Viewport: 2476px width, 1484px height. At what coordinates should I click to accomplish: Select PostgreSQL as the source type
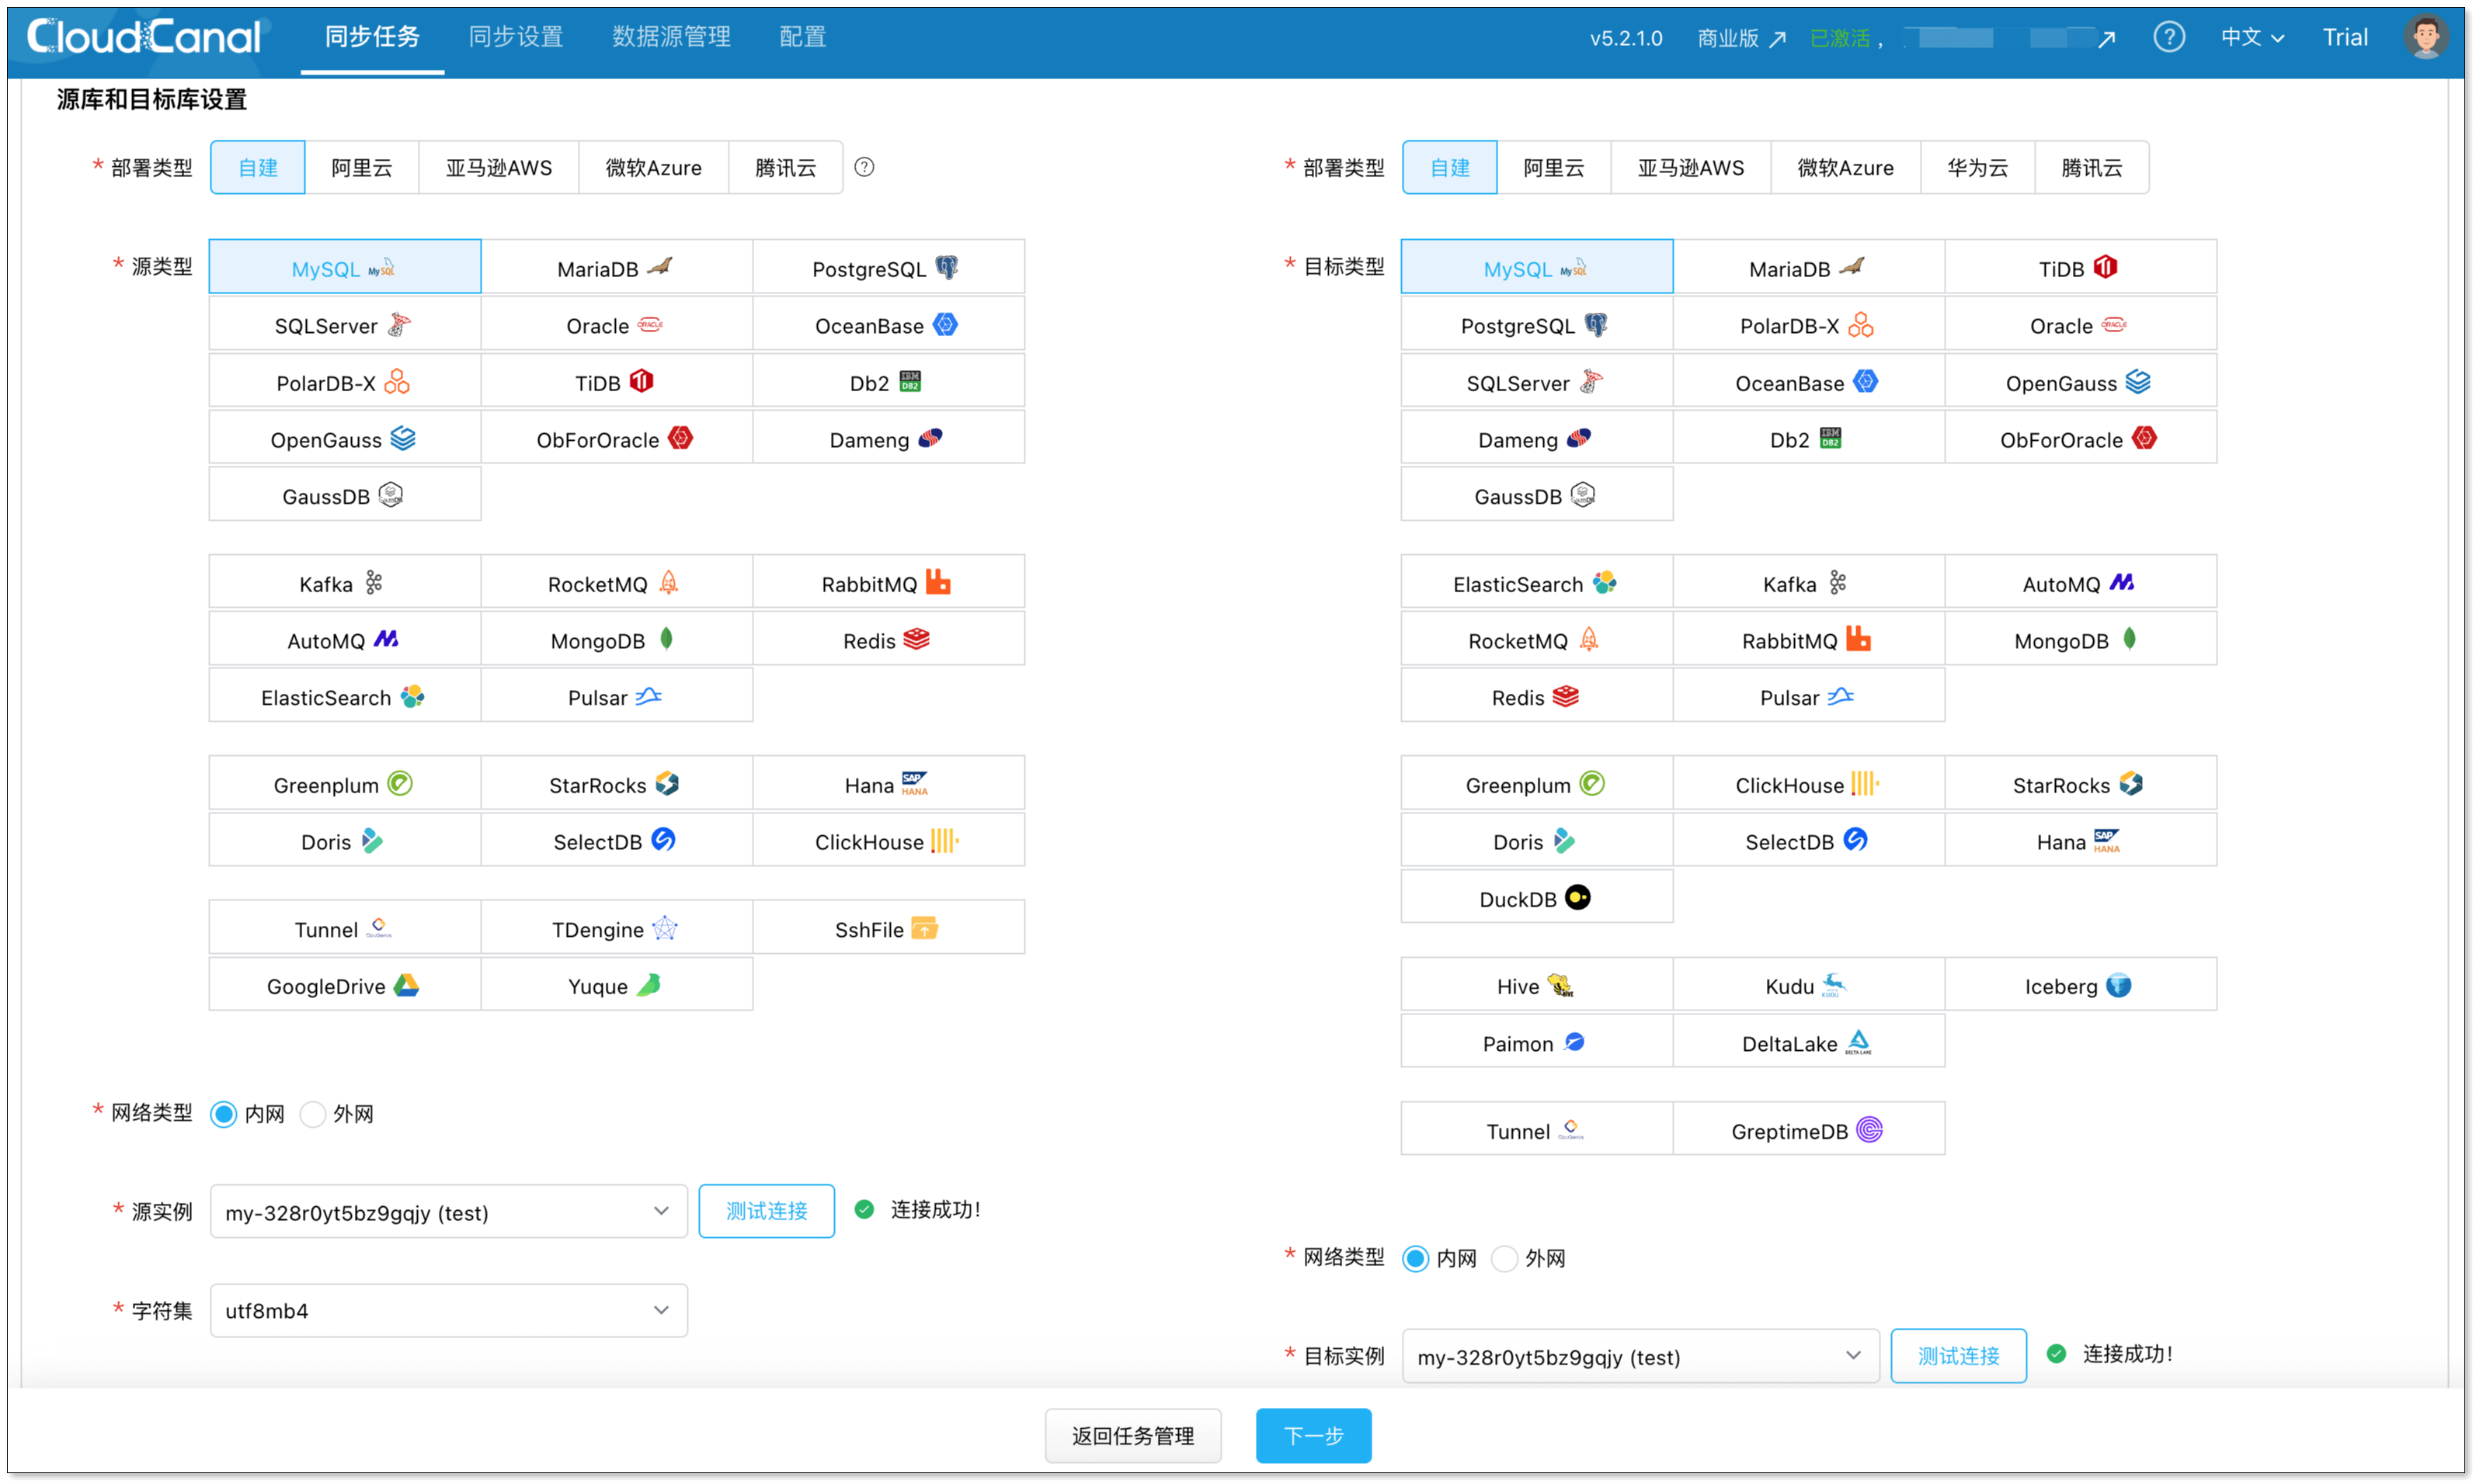(x=886, y=267)
